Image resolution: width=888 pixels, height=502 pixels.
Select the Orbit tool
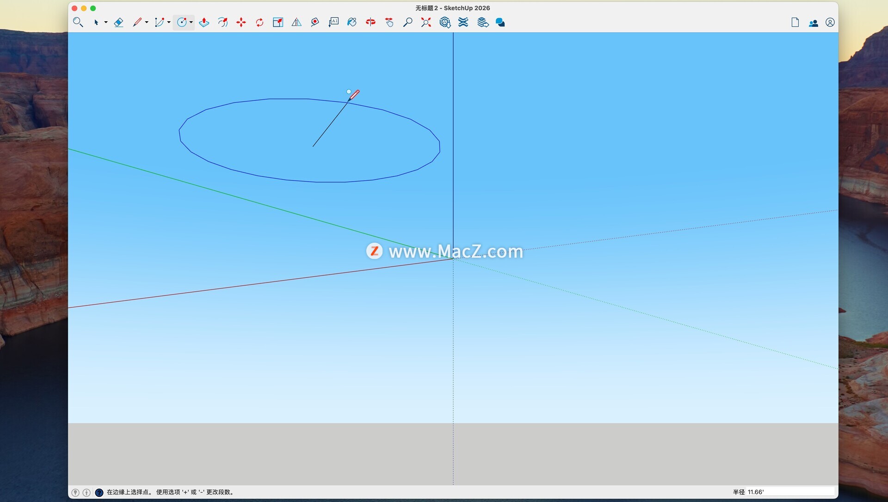point(370,22)
